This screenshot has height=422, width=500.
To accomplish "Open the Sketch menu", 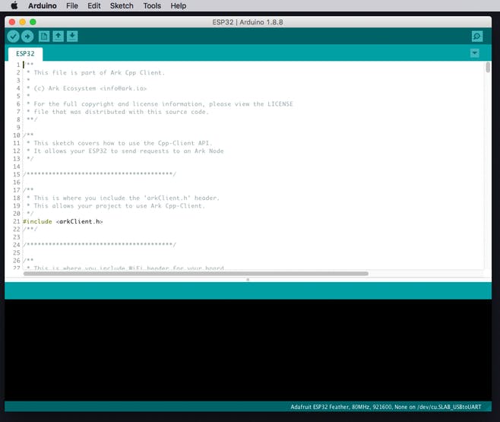I will click(x=122, y=5).
